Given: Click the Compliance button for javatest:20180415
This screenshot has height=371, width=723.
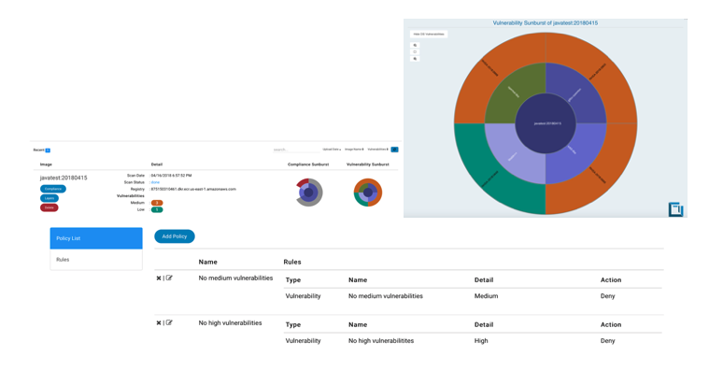Looking at the screenshot, I should (x=53, y=189).
